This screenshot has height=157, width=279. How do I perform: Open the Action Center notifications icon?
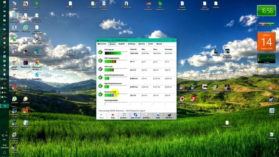point(4,153)
